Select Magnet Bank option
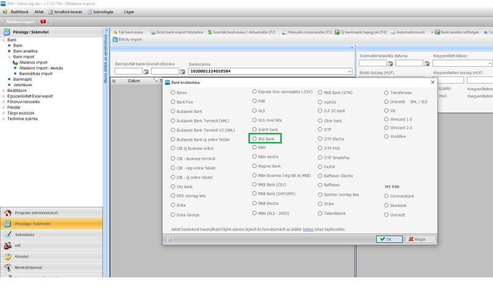This screenshot has width=493, height=287. tap(255, 166)
